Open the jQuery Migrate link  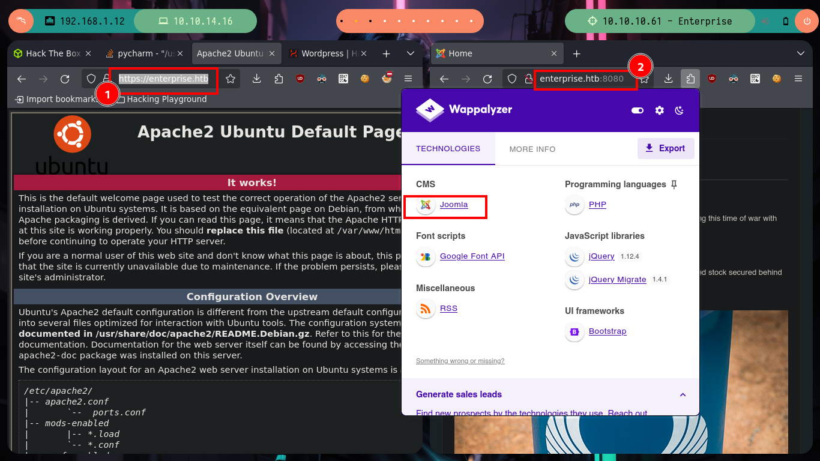618,280
